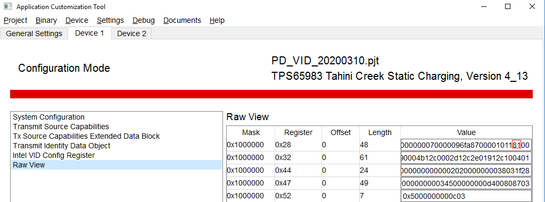
Task: Open the Binary menu
Action: pos(46,21)
